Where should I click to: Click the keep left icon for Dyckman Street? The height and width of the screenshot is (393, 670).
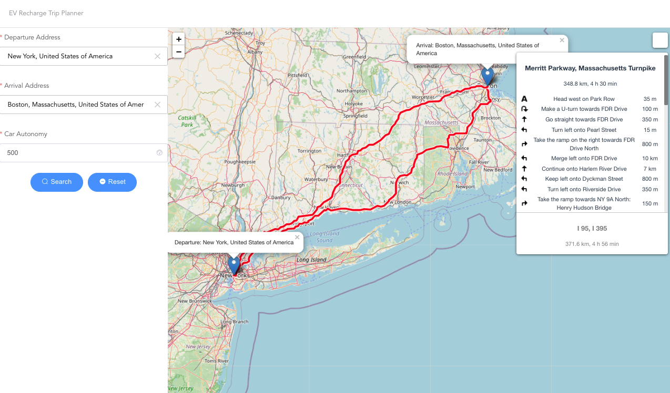click(524, 179)
